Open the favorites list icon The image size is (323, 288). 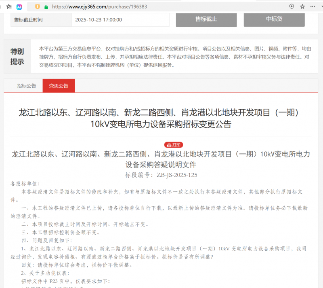[x=8, y=6]
